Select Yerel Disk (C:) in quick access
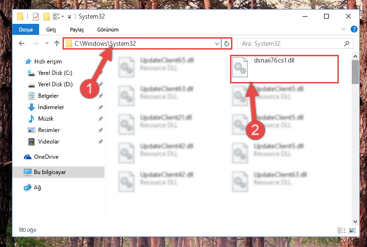This screenshot has width=367, height=247. click(x=55, y=73)
